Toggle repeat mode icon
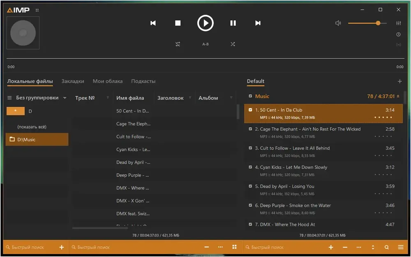 point(178,44)
